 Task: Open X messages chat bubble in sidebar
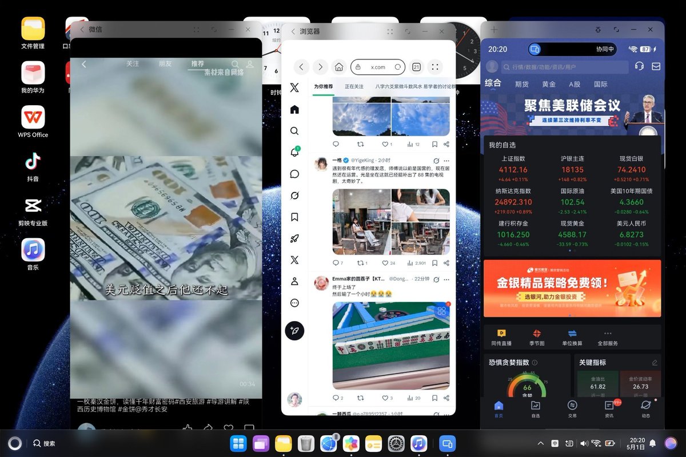coord(294,174)
